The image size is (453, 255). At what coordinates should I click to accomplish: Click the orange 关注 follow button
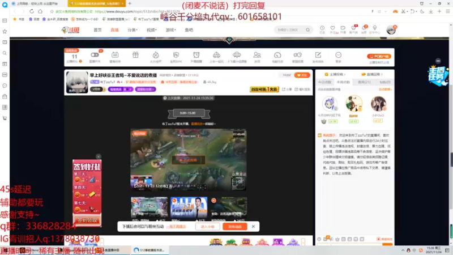point(302,75)
